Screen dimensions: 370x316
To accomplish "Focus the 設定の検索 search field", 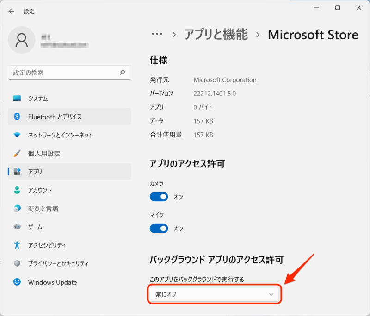I will click(69, 72).
